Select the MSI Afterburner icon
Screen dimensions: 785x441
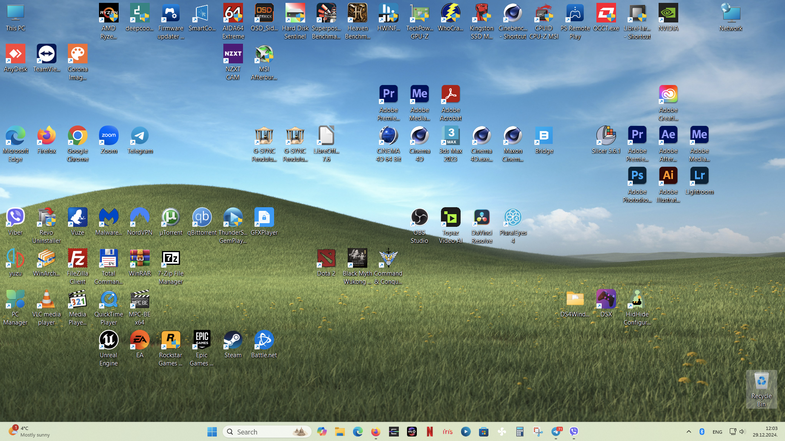pos(264,54)
